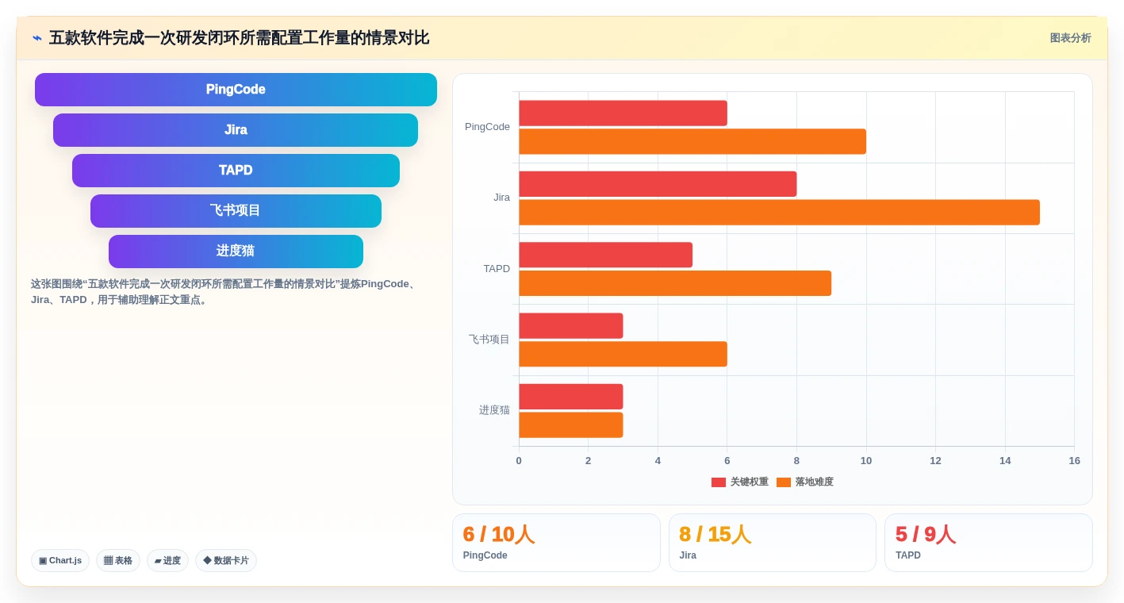Toggle the 落地难度 legend orange swatch
This screenshot has height=603, width=1124.
[784, 482]
